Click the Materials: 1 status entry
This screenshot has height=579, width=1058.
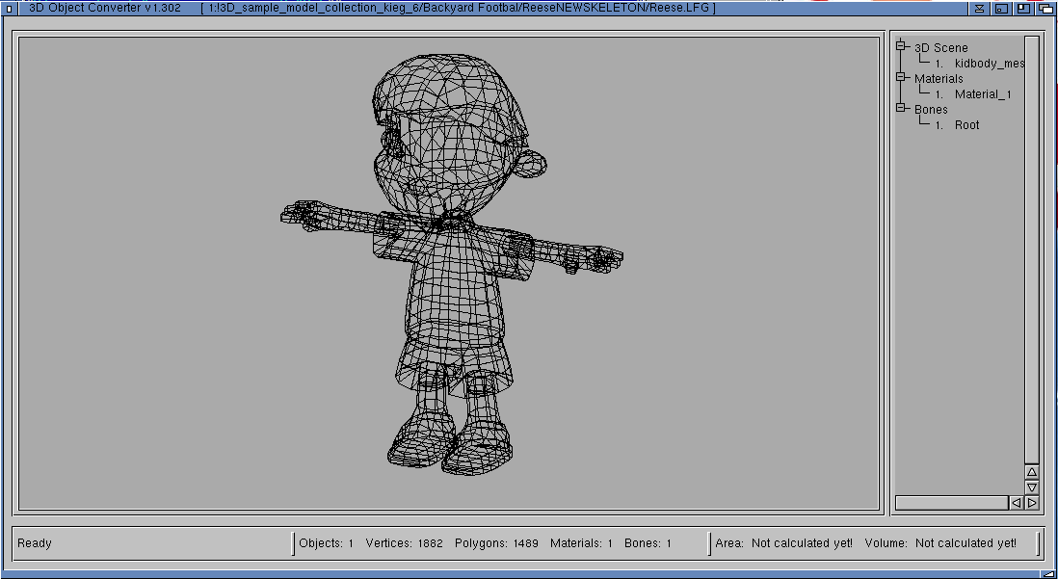581,543
